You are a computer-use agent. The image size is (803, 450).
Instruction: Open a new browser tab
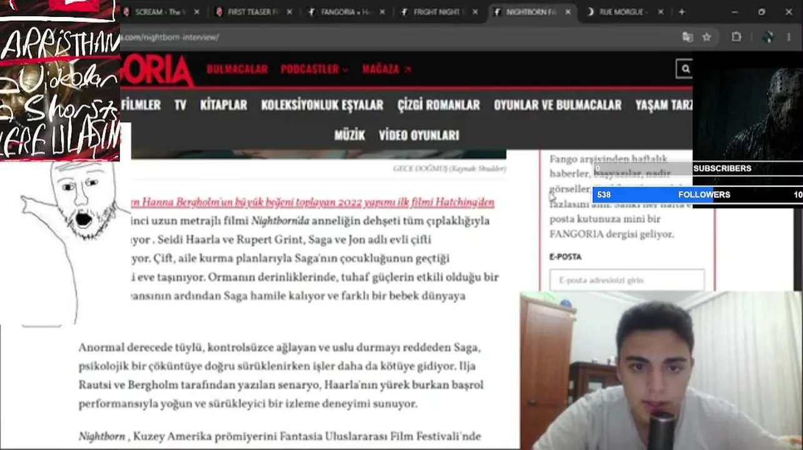click(682, 11)
